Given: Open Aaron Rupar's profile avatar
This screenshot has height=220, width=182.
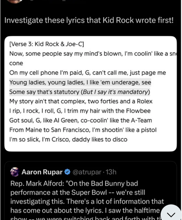Looking at the screenshot, I should [15, 172].
